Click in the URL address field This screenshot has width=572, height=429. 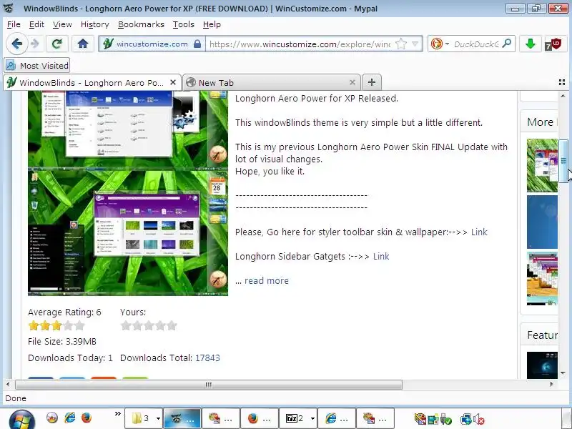(x=300, y=44)
